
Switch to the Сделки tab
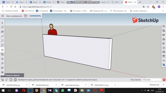click(x=104, y=2)
